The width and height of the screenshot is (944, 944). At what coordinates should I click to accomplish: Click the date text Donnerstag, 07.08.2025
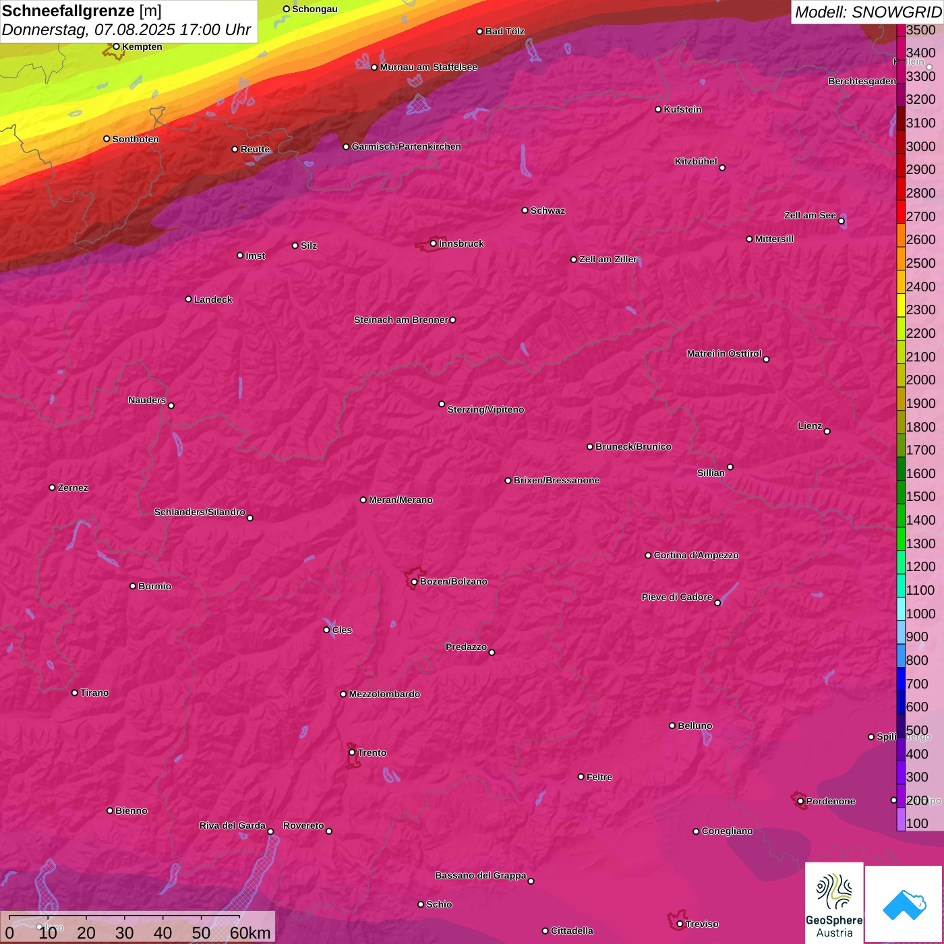click(88, 30)
